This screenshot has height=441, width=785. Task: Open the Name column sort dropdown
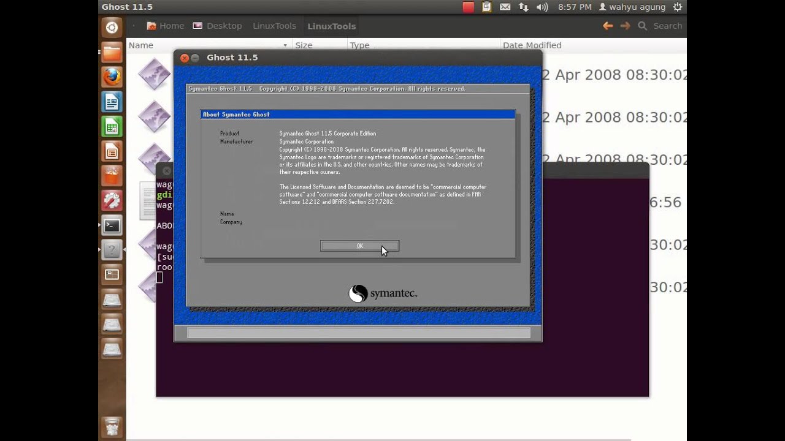coord(285,45)
